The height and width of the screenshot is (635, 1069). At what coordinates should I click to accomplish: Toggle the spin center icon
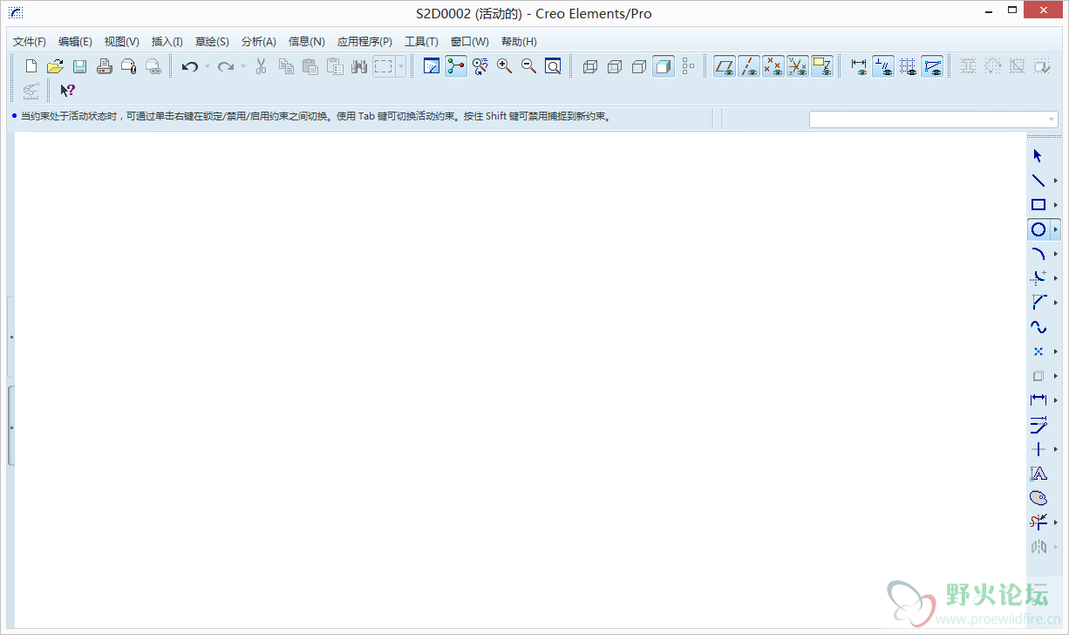(x=456, y=66)
